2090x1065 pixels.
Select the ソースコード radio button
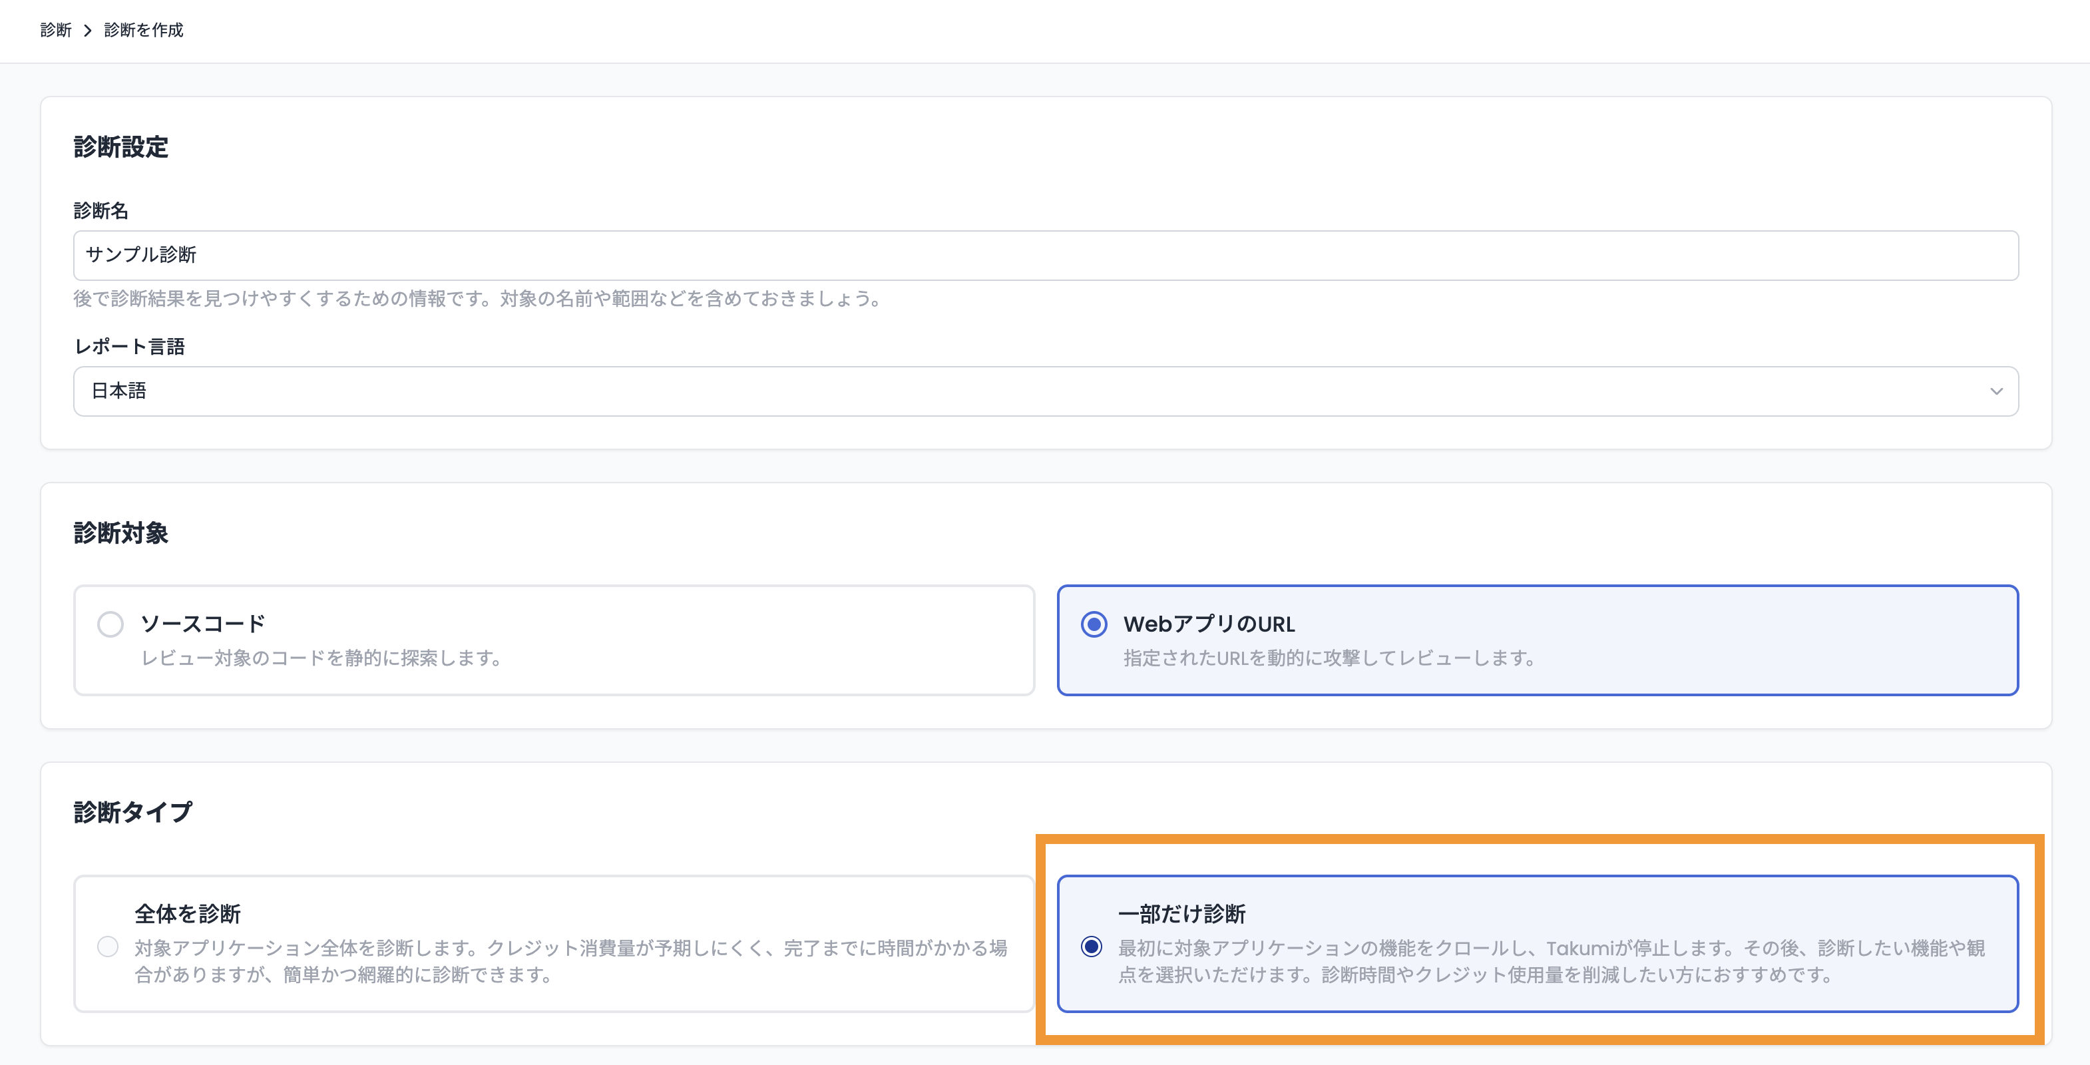[110, 624]
